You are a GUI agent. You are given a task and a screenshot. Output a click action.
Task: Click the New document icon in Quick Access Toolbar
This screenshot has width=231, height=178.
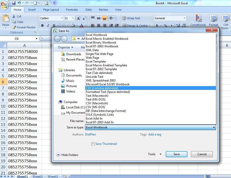click(x=35, y=3)
